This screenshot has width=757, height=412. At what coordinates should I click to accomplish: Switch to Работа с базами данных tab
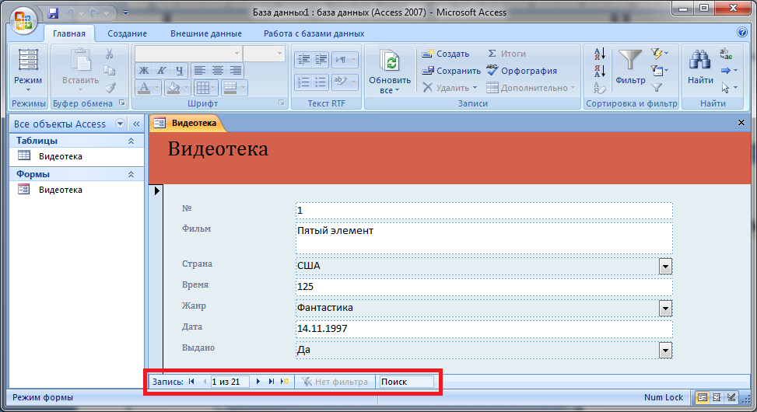(x=314, y=33)
